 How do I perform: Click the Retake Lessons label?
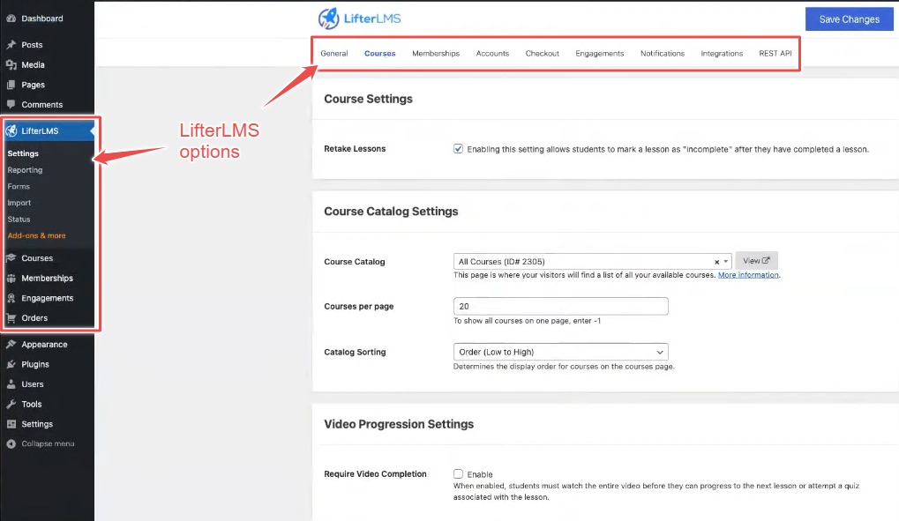point(355,148)
